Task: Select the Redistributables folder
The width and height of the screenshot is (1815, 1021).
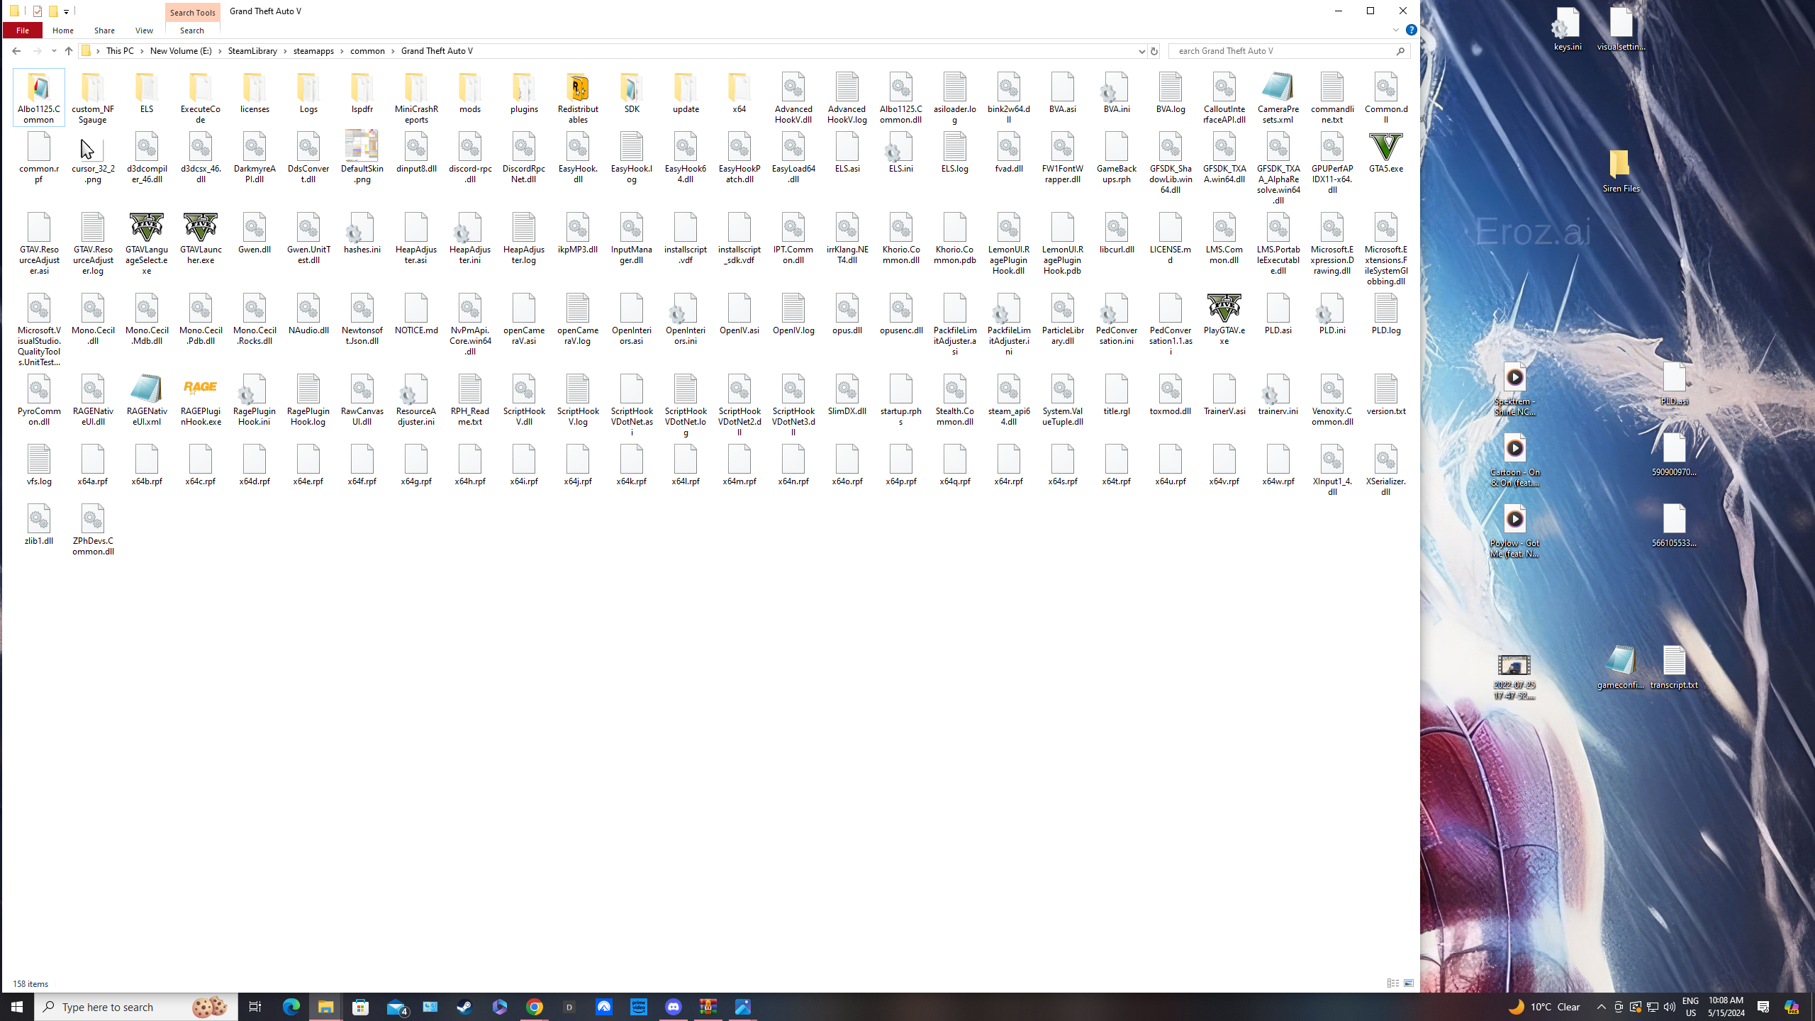Action: click(x=578, y=88)
